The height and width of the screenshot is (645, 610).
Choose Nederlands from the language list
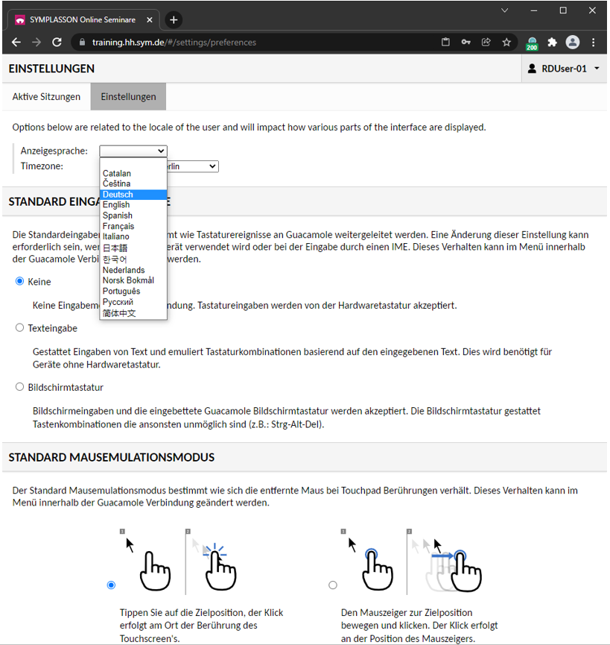pos(133,270)
